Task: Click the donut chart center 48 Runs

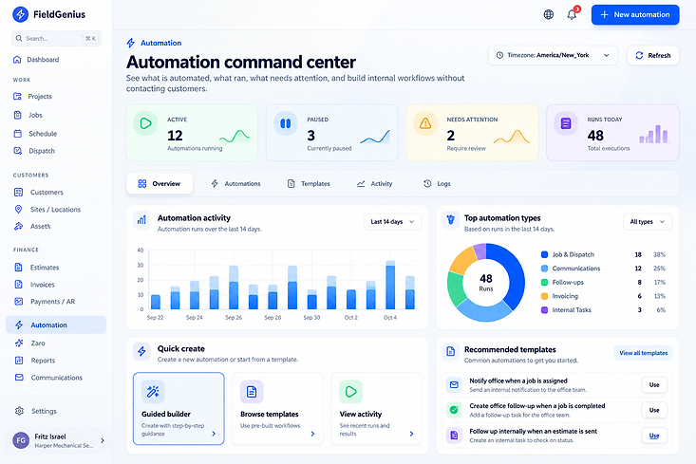Action: click(486, 282)
